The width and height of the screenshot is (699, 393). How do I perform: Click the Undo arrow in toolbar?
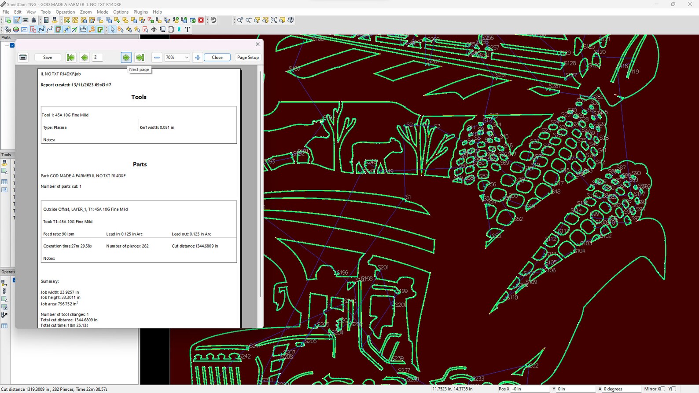pyautogui.click(x=213, y=20)
